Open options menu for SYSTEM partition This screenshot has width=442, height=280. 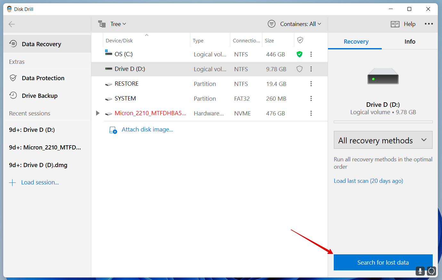[311, 98]
